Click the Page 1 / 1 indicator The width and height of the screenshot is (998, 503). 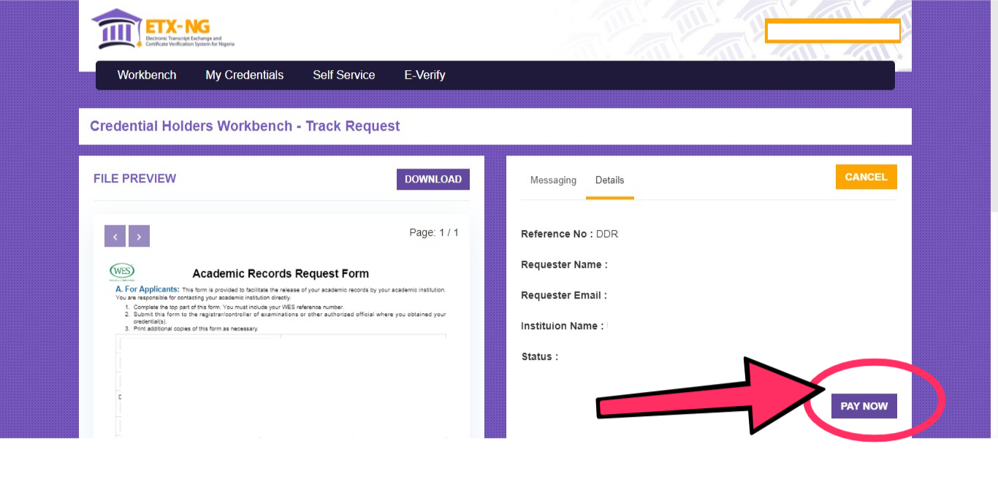(x=434, y=232)
